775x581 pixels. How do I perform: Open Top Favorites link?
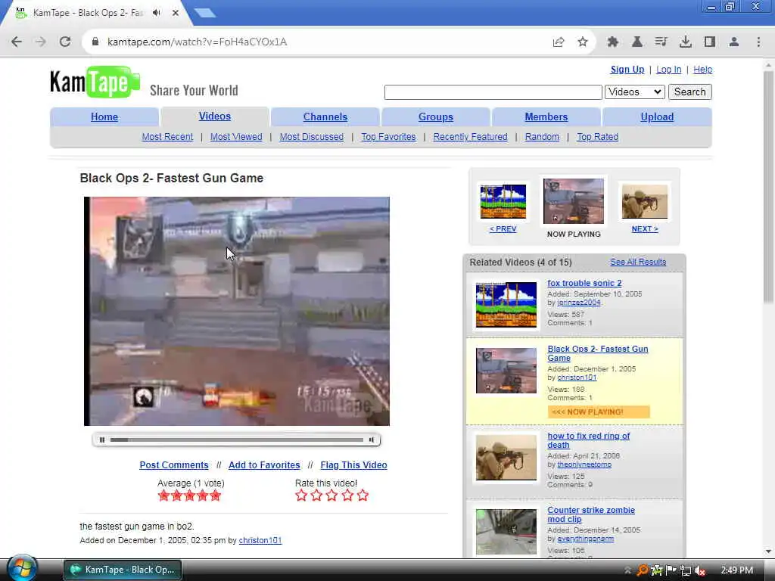tap(388, 137)
